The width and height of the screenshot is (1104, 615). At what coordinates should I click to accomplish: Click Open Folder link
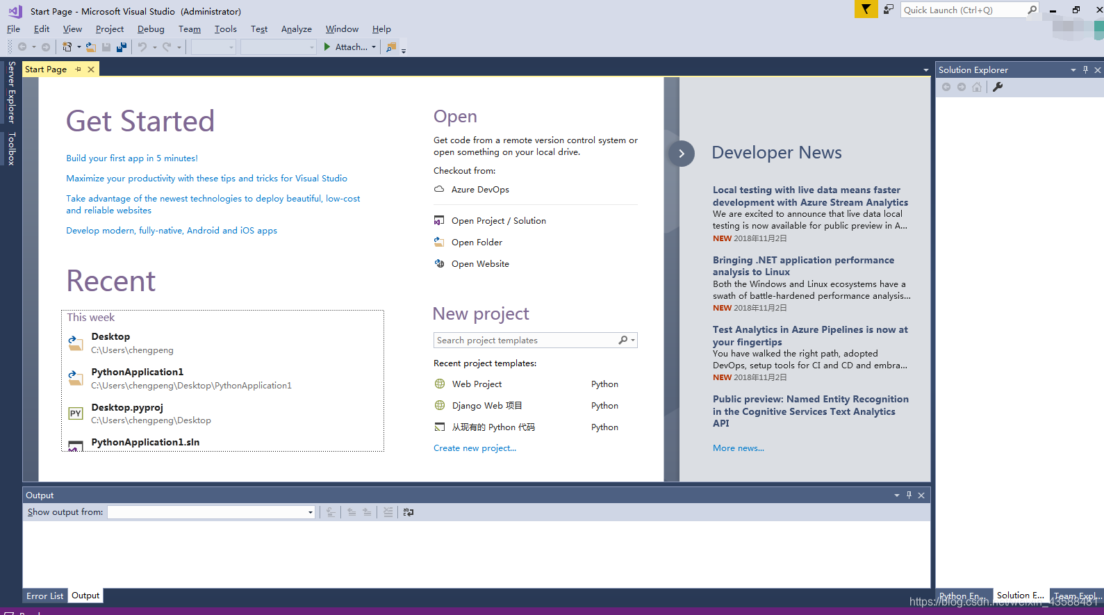[477, 242]
